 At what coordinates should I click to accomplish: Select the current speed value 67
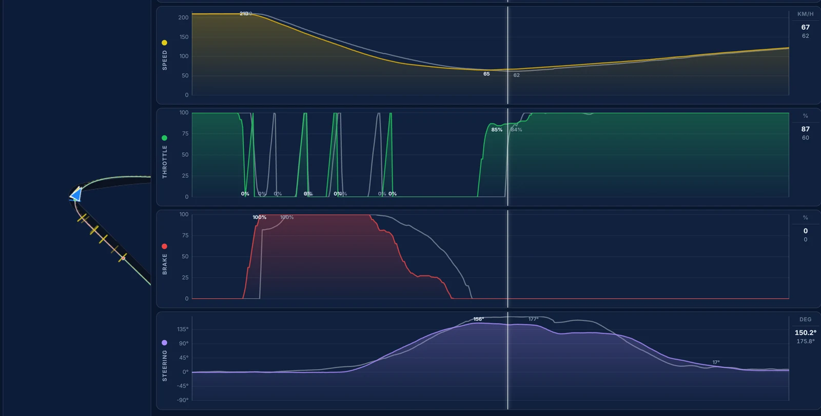point(805,27)
